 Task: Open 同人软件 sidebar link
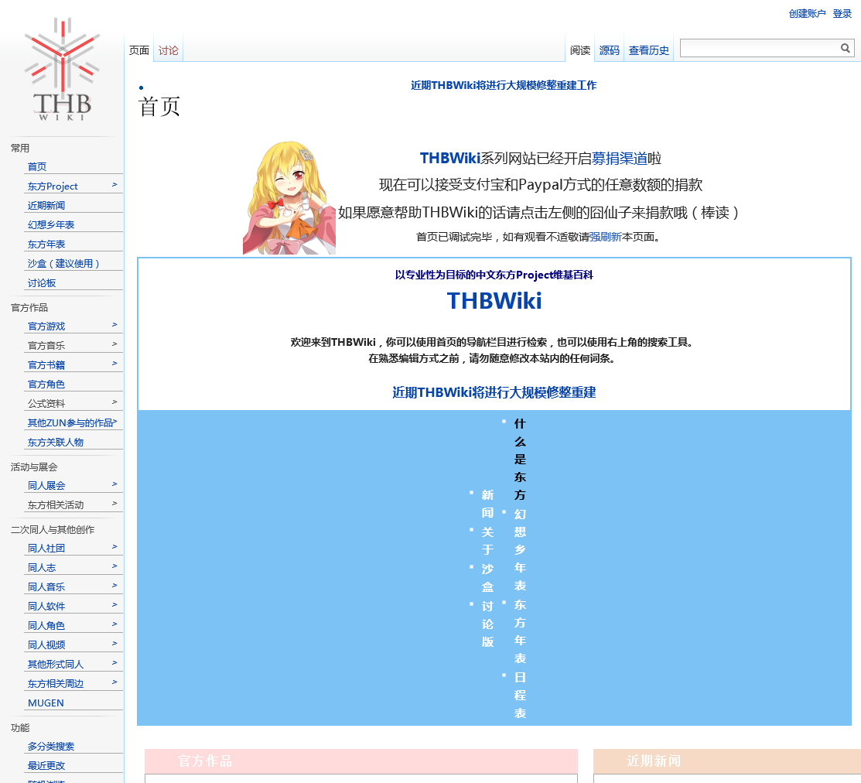(x=46, y=606)
